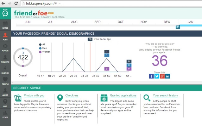The width and height of the screenshot is (202, 126).
Task: Open Granted applications advice
Action: coord(123,95)
